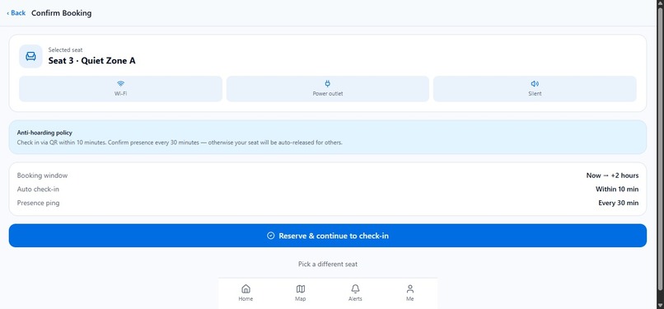
Task: Click the 'Auto check-in' label
Action: click(38, 190)
